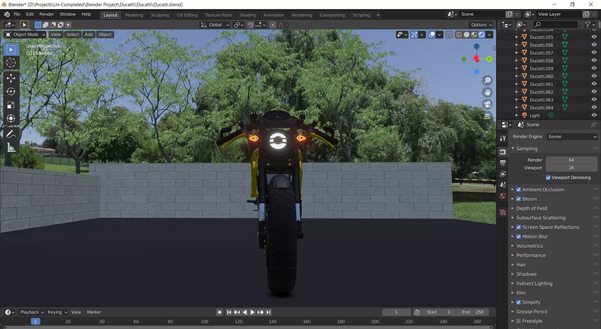Screen dimensions: 601x329
Task: Click the Marker button in timeline
Action: (x=94, y=312)
